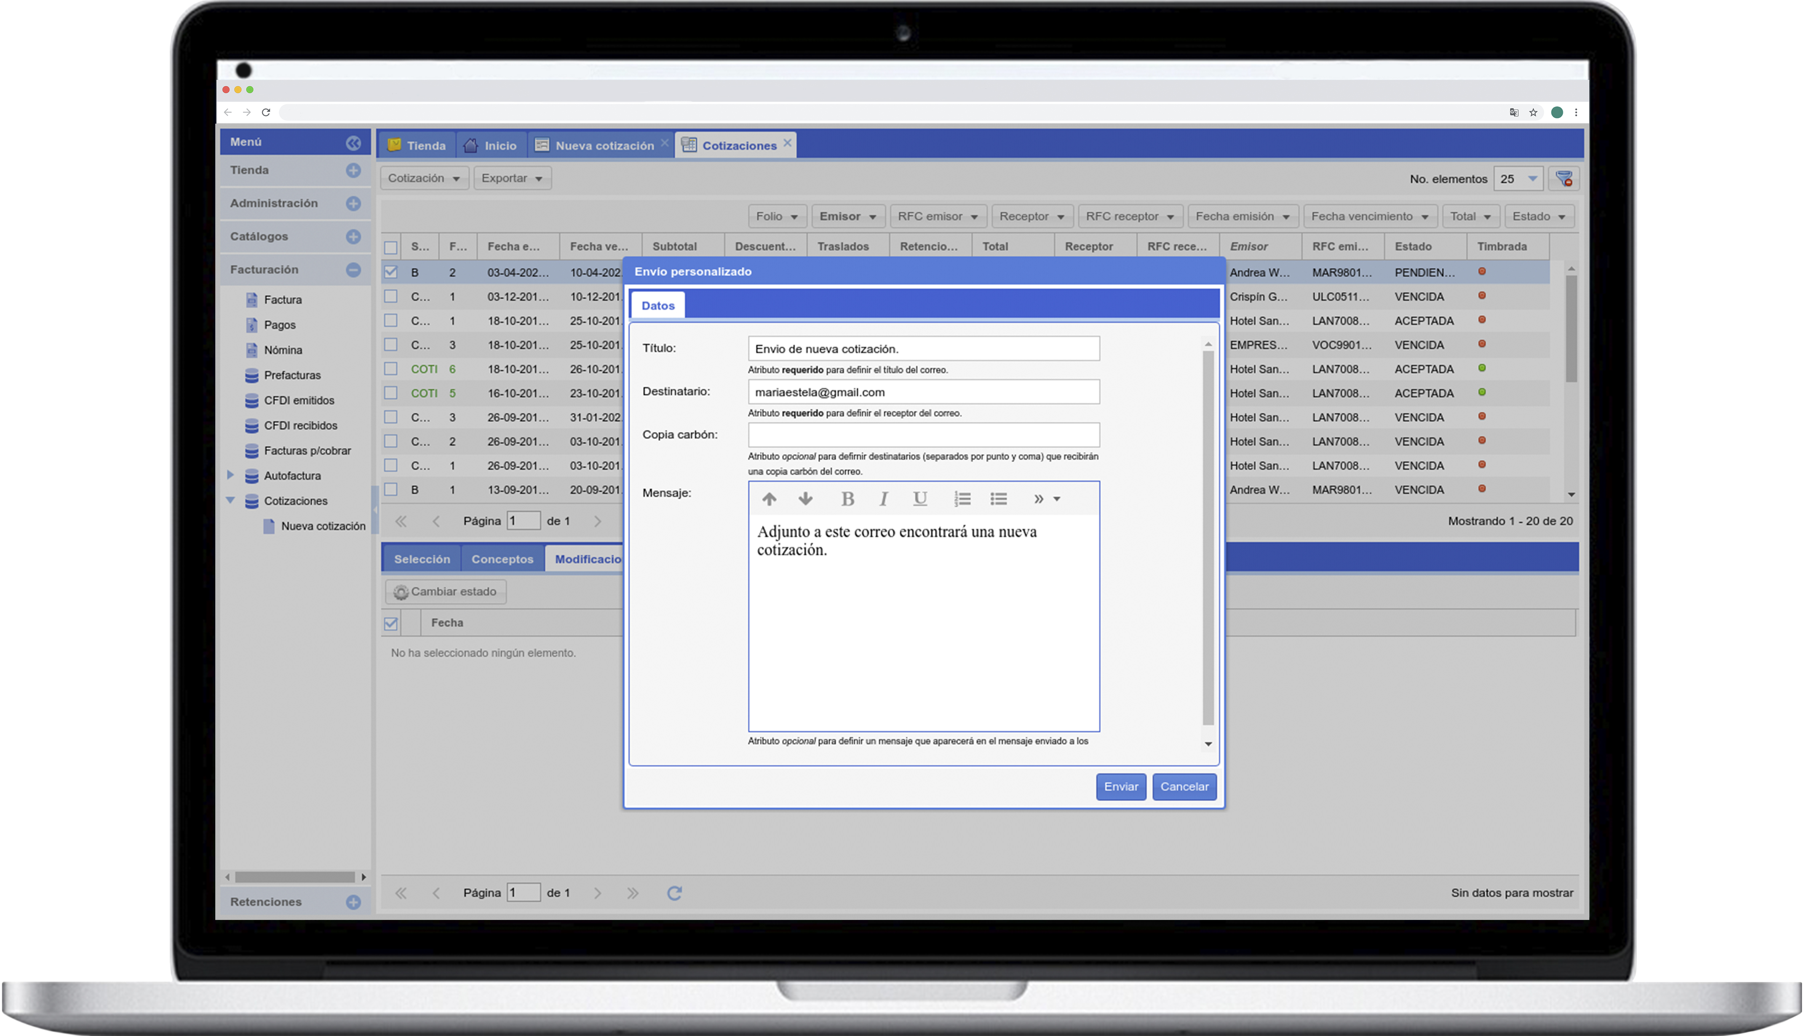Click the clear filters funnel icon
The height and width of the screenshot is (1036, 1804).
(x=1564, y=179)
